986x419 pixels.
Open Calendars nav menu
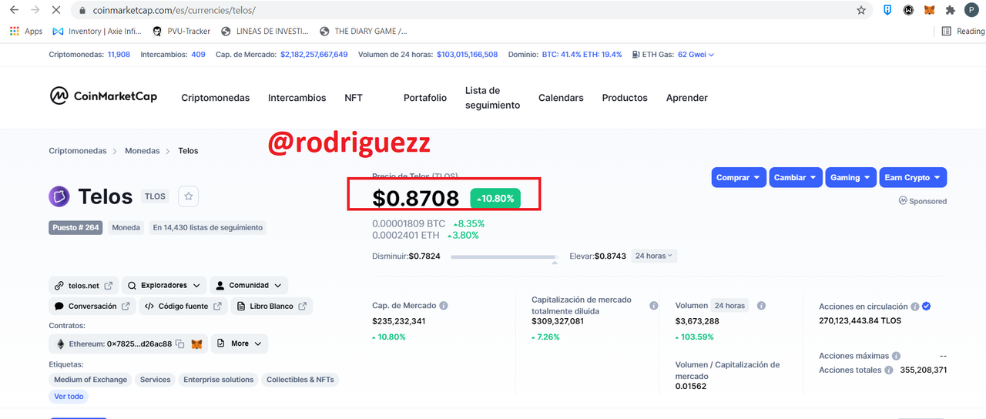pyautogui.click(x=561, y=98)
